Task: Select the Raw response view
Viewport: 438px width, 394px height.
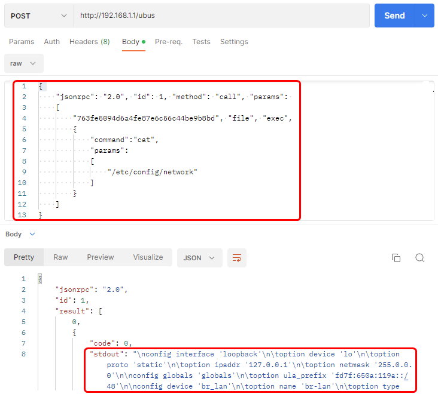Action: pyautogui.click(x=60, y=257)
